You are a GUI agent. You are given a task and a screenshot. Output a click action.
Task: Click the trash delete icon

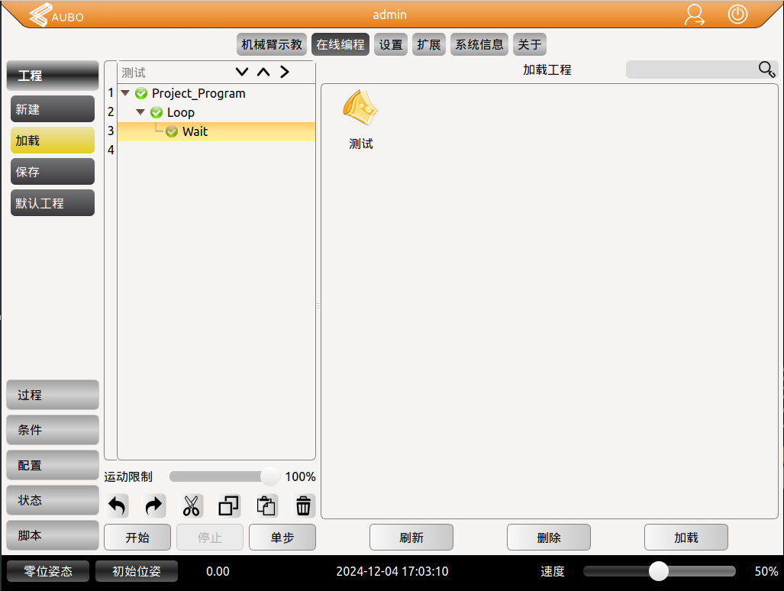(303, 505)
